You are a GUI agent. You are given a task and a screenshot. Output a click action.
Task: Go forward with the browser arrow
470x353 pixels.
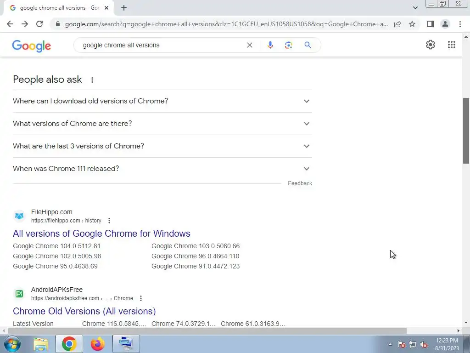(x=25, y=24)
